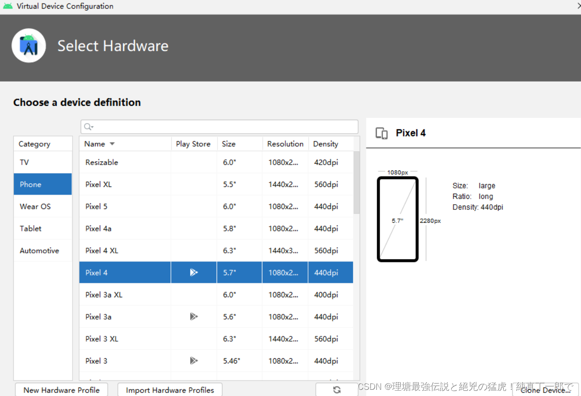Click the New Hardware Profile button

coord(61,390)
